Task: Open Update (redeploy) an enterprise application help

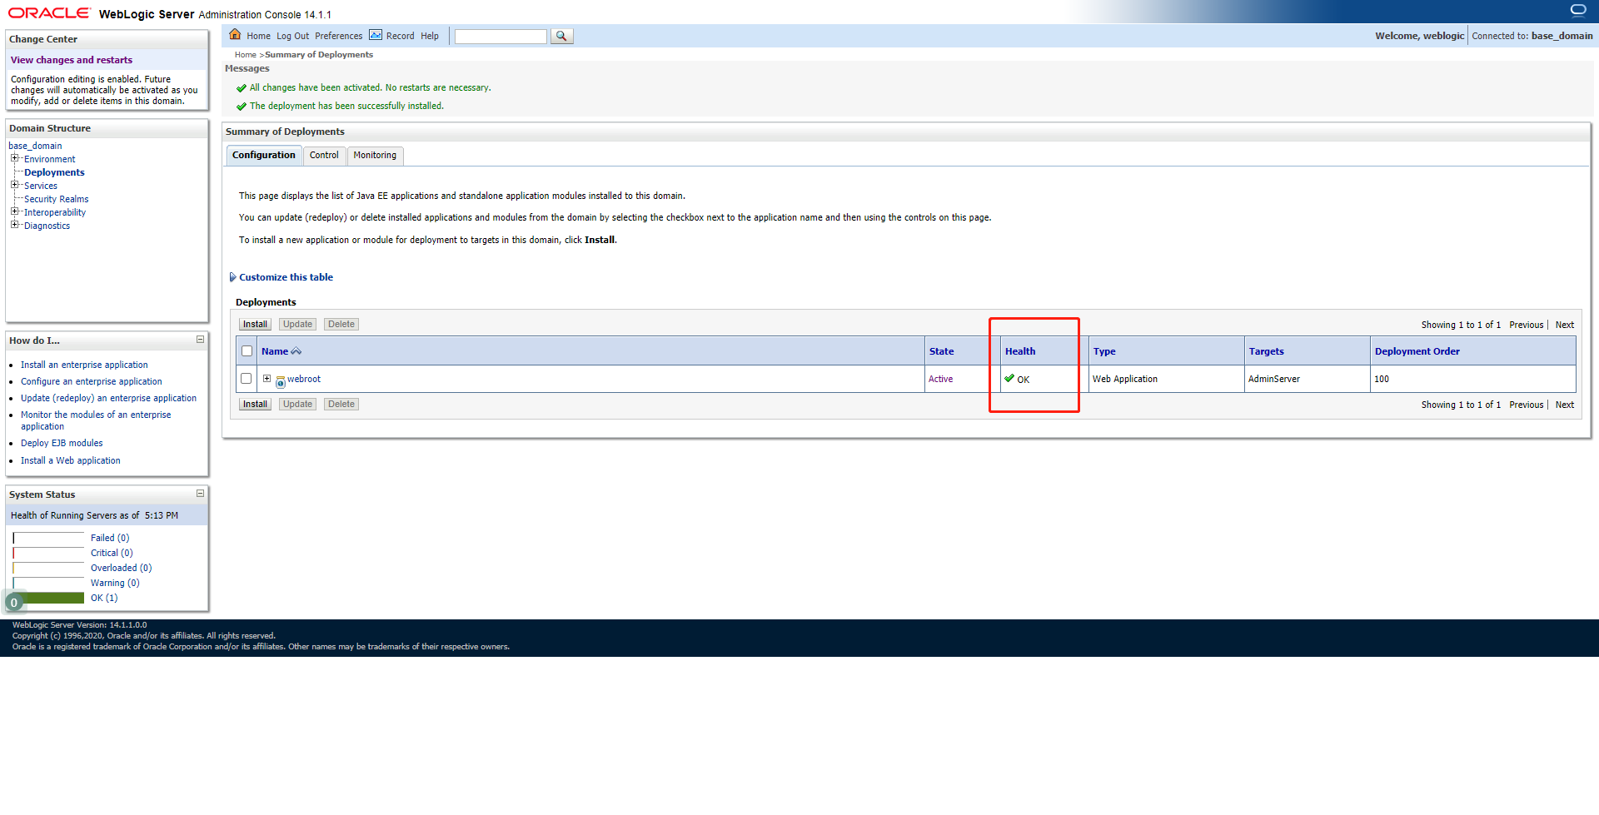Action: [109, 398]
